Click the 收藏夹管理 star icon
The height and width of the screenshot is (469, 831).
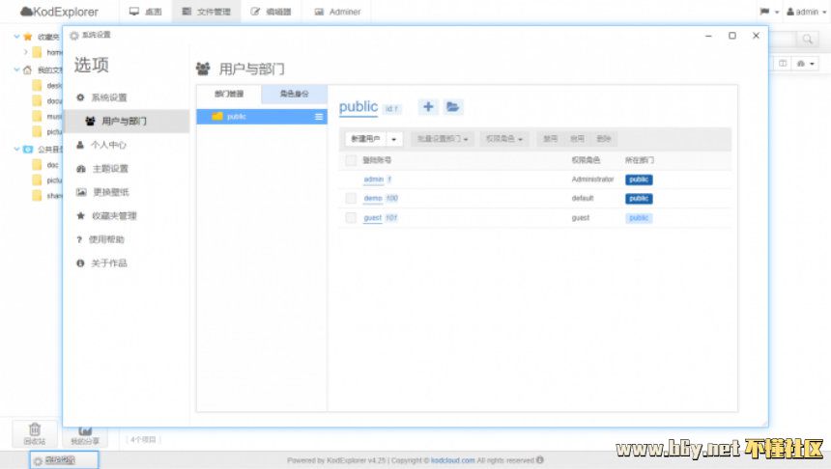click(81, 216)
